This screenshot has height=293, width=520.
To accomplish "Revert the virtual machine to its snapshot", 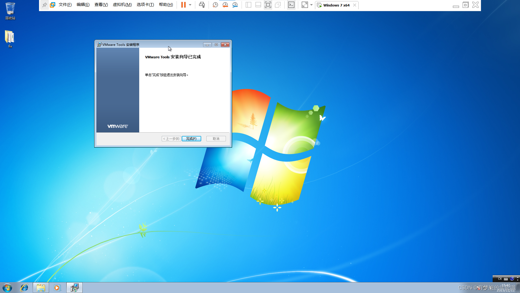I will (225, 5).
